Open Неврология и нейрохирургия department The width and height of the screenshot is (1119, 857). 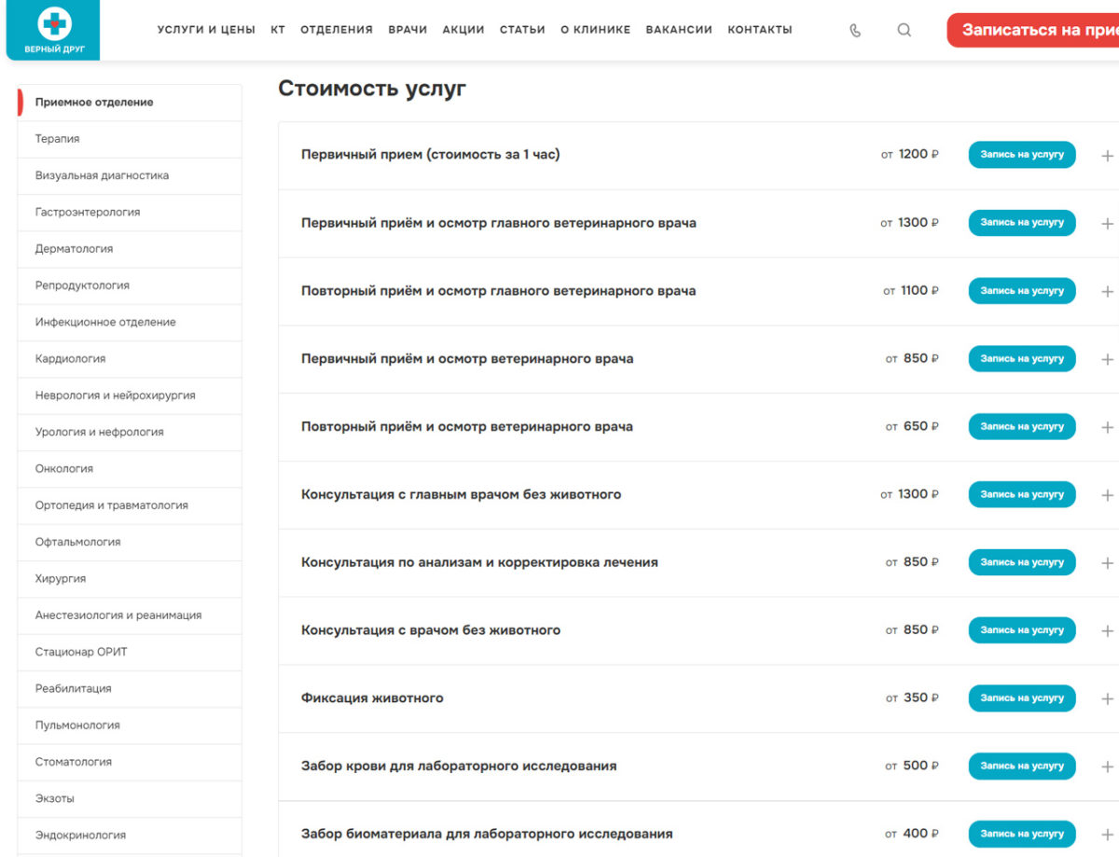click(x=130, y=395)
